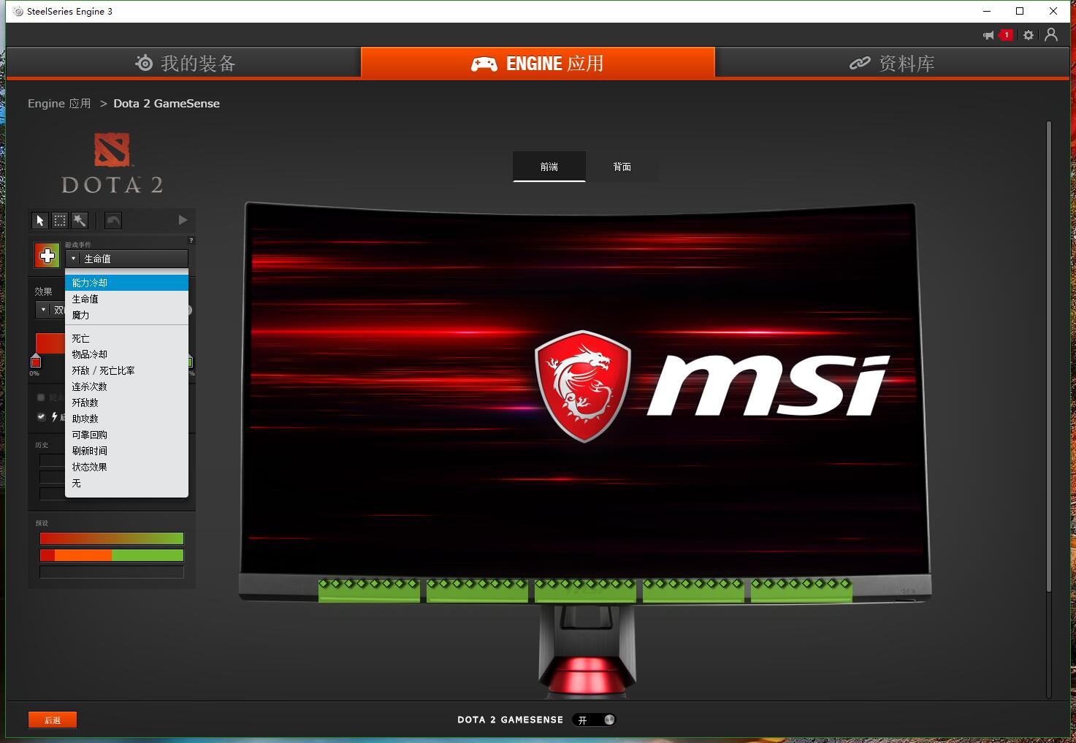Toggle the checked lightning bolt checkbox

pyautogui.click(x=41, y=416)
